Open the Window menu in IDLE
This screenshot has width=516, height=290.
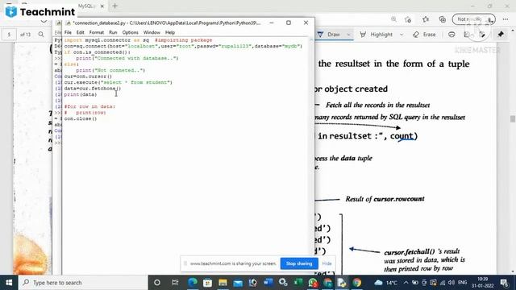click(152, 32)
